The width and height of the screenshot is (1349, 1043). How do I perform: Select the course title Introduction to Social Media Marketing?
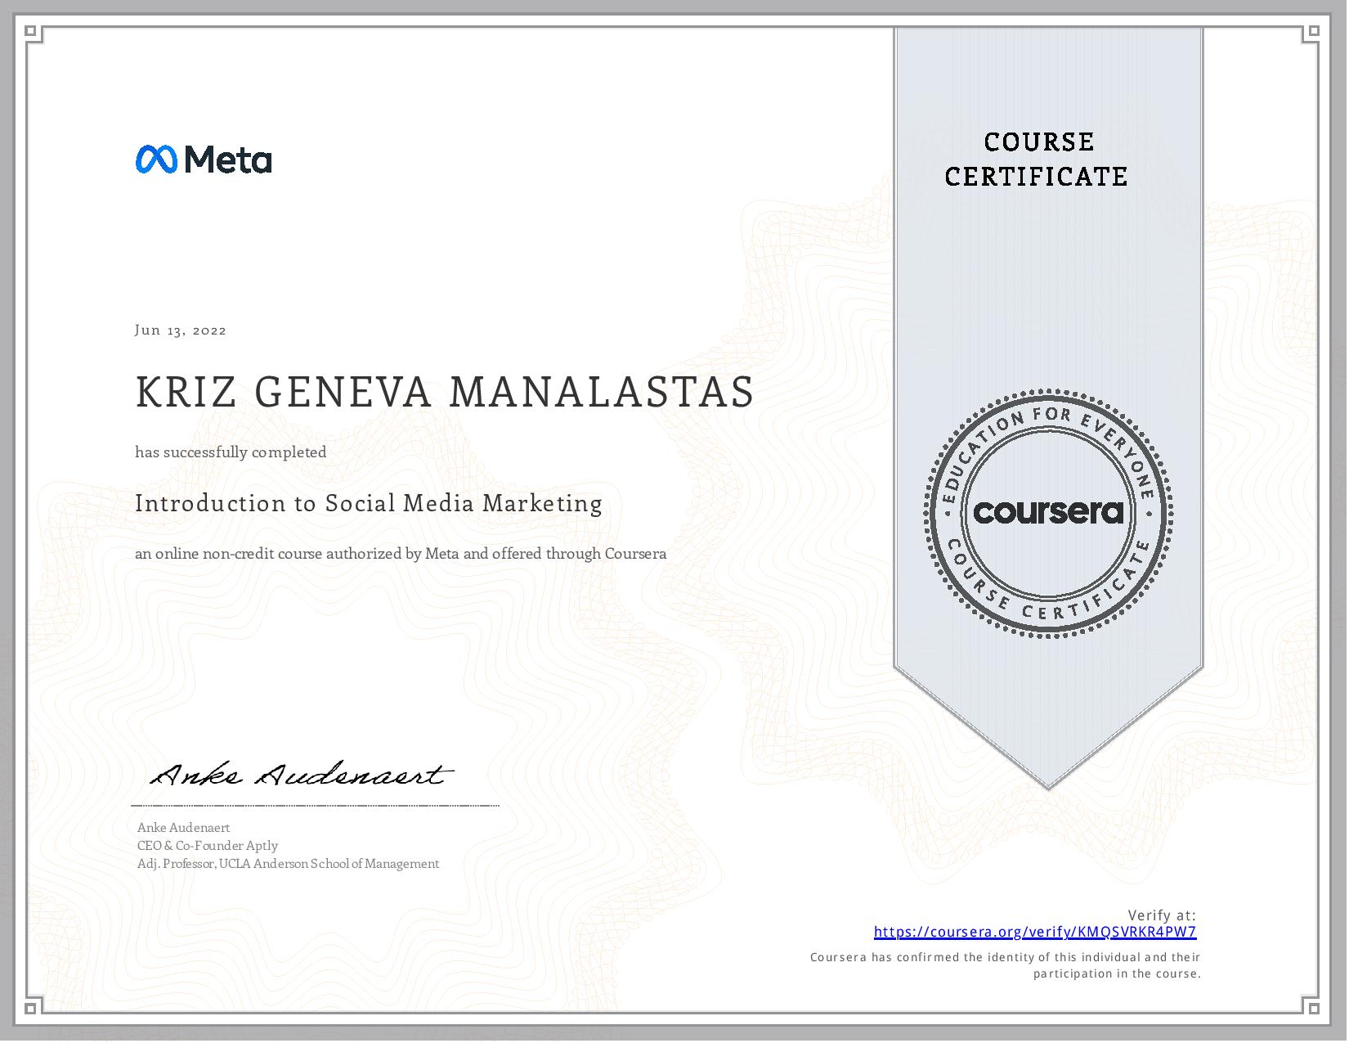(369, 503)
